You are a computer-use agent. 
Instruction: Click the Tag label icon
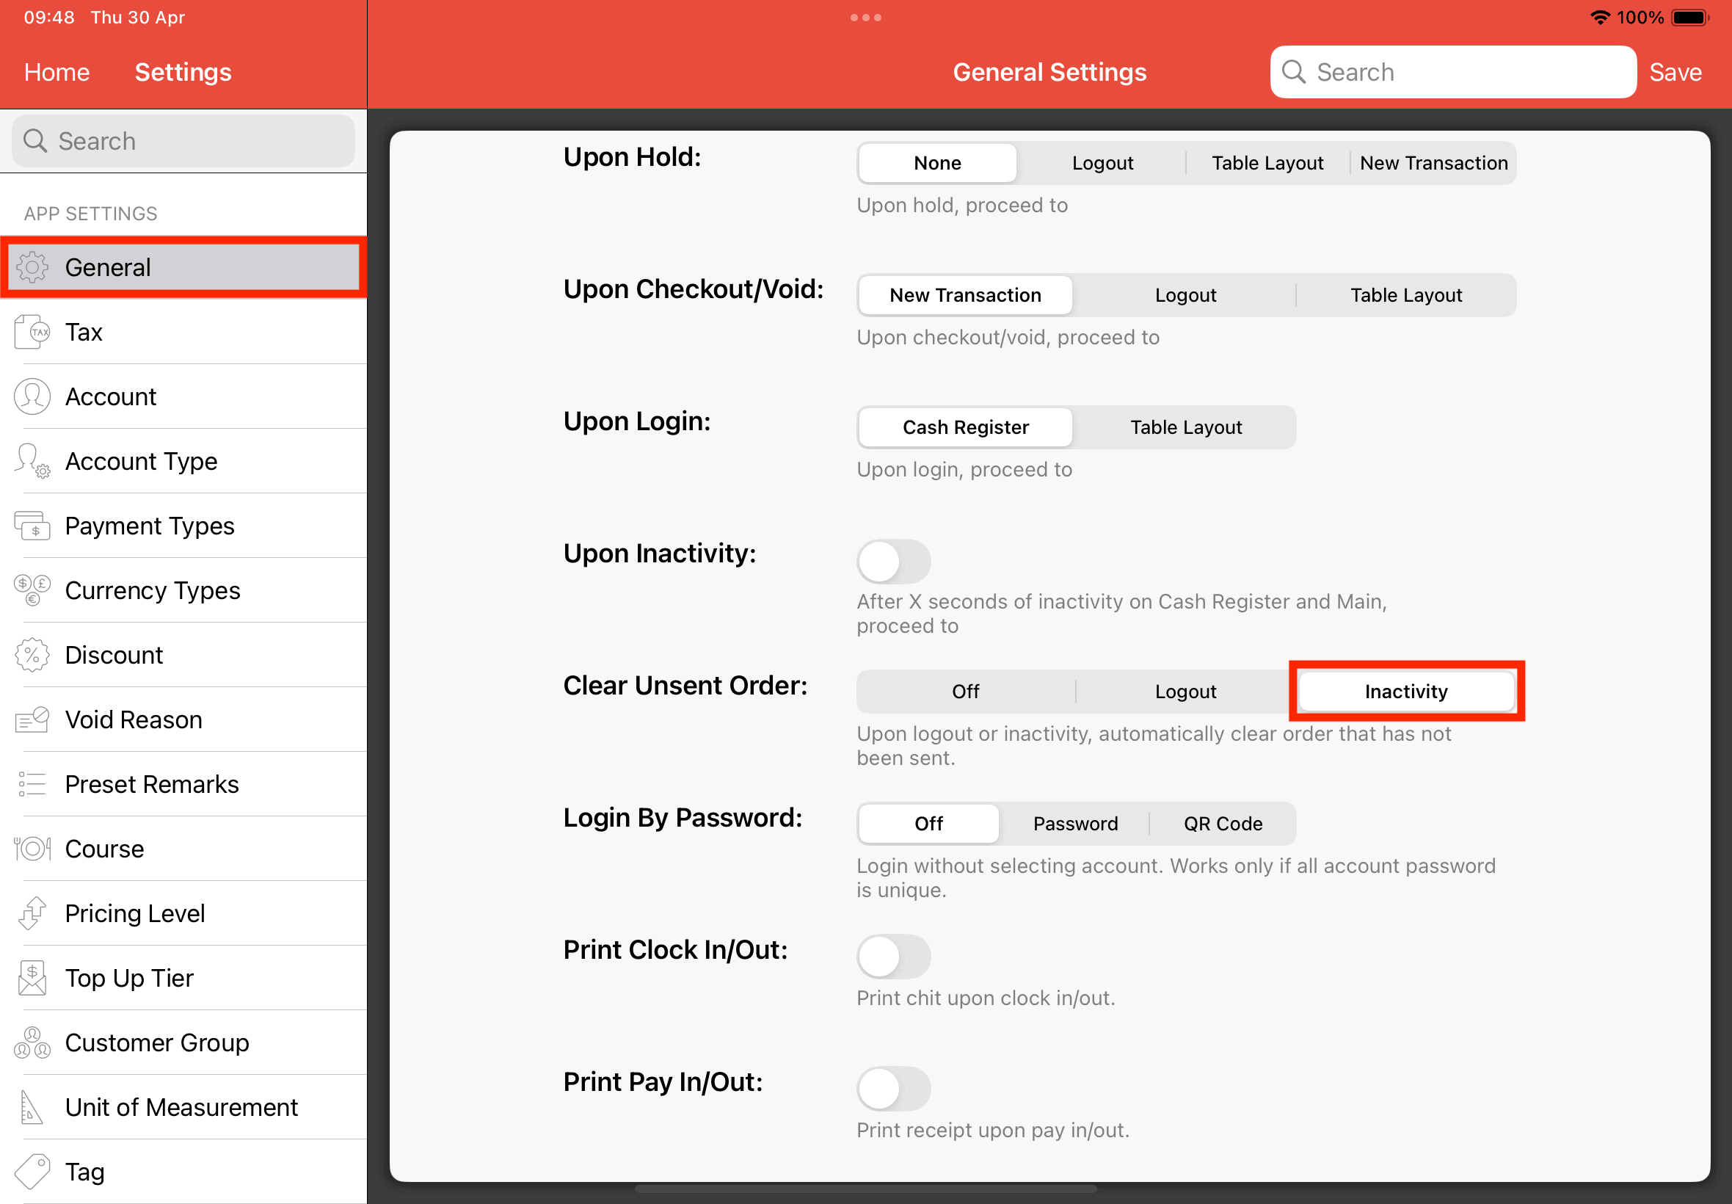click(x=32, y=1172)
